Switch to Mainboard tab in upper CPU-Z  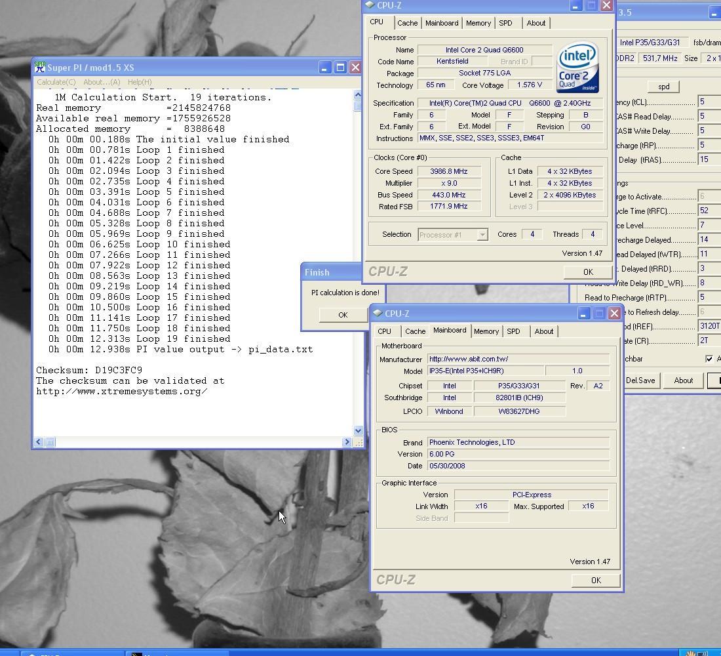click(442, 23)
